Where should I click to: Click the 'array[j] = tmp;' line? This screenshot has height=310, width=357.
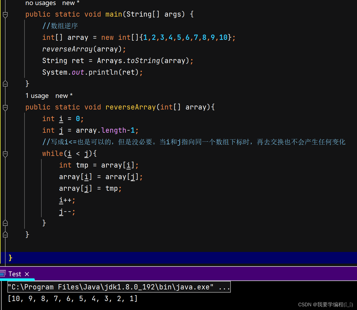click(x=90, y=188)
